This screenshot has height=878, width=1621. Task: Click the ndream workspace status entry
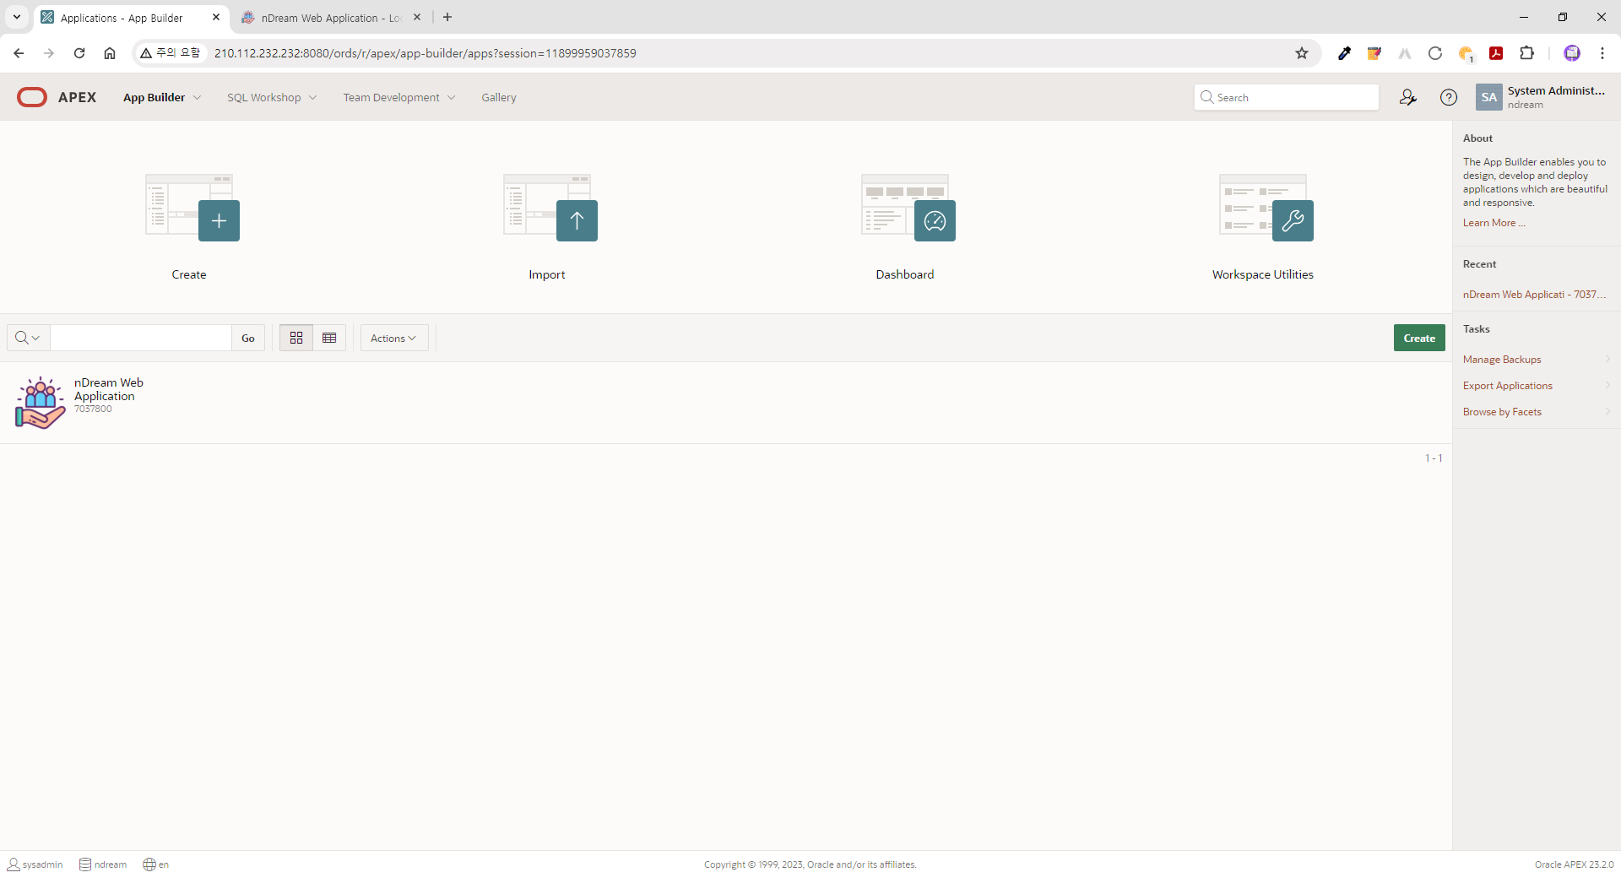tap(103, 864)
